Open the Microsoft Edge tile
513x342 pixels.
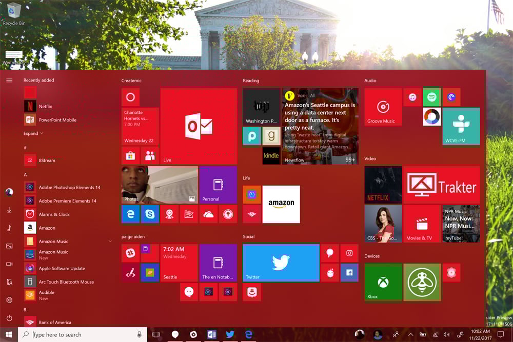pos(130,214)
